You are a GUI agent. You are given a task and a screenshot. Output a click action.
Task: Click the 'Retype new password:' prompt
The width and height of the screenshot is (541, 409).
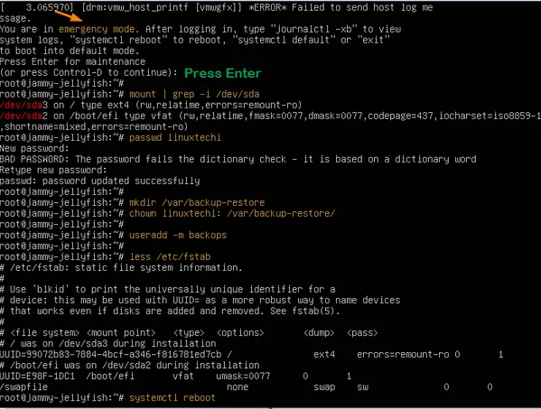(x=53, y=171)
